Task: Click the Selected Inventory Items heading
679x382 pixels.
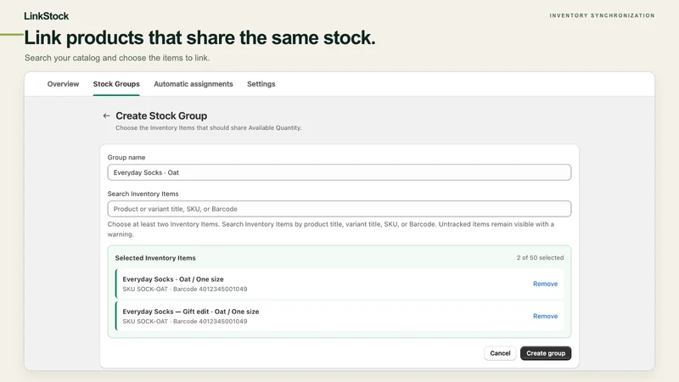Action: pyautogui.click(x=155, y=258)
